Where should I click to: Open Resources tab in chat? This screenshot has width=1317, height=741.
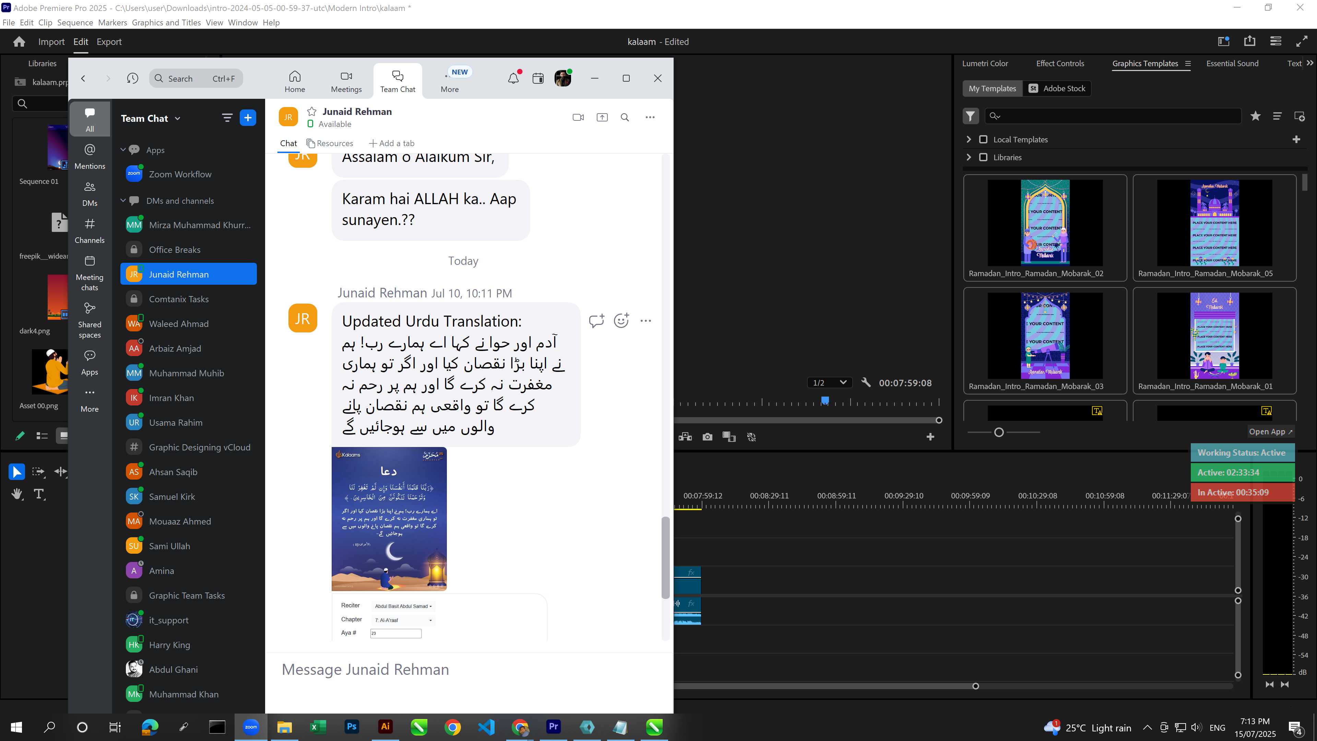point(330,143)
